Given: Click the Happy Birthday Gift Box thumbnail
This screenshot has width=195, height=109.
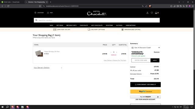Looking at the screenshot, I should click(x=39, y=53).
